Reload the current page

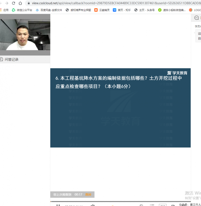point(14,3)
